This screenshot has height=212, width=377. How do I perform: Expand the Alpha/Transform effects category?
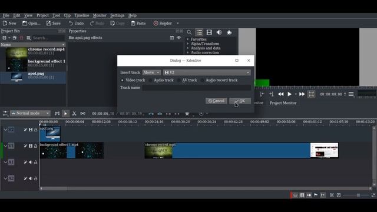(188, 44)
